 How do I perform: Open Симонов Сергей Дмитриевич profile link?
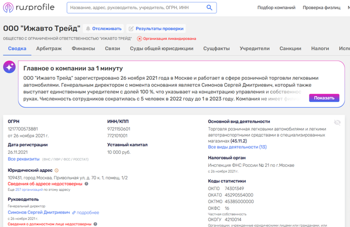click(39, 212)
